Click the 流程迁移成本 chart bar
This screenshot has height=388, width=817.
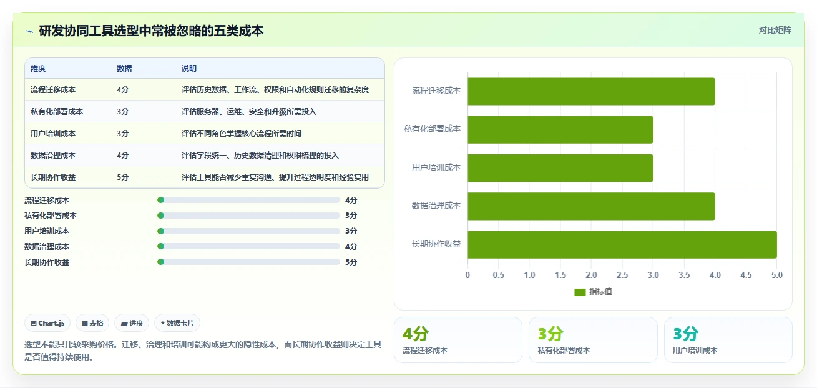click(x=591, y=91)
